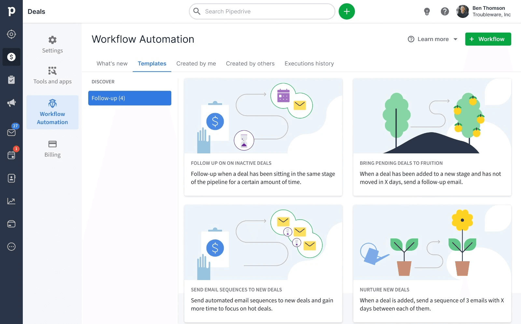Open Mail inbox icon with 27 badge
521x324 pixels.
coord(11,132)
